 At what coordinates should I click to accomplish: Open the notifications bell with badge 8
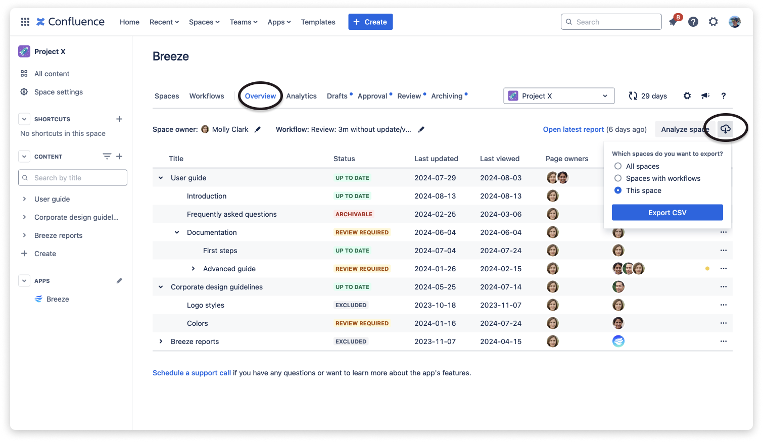[673, 22]
